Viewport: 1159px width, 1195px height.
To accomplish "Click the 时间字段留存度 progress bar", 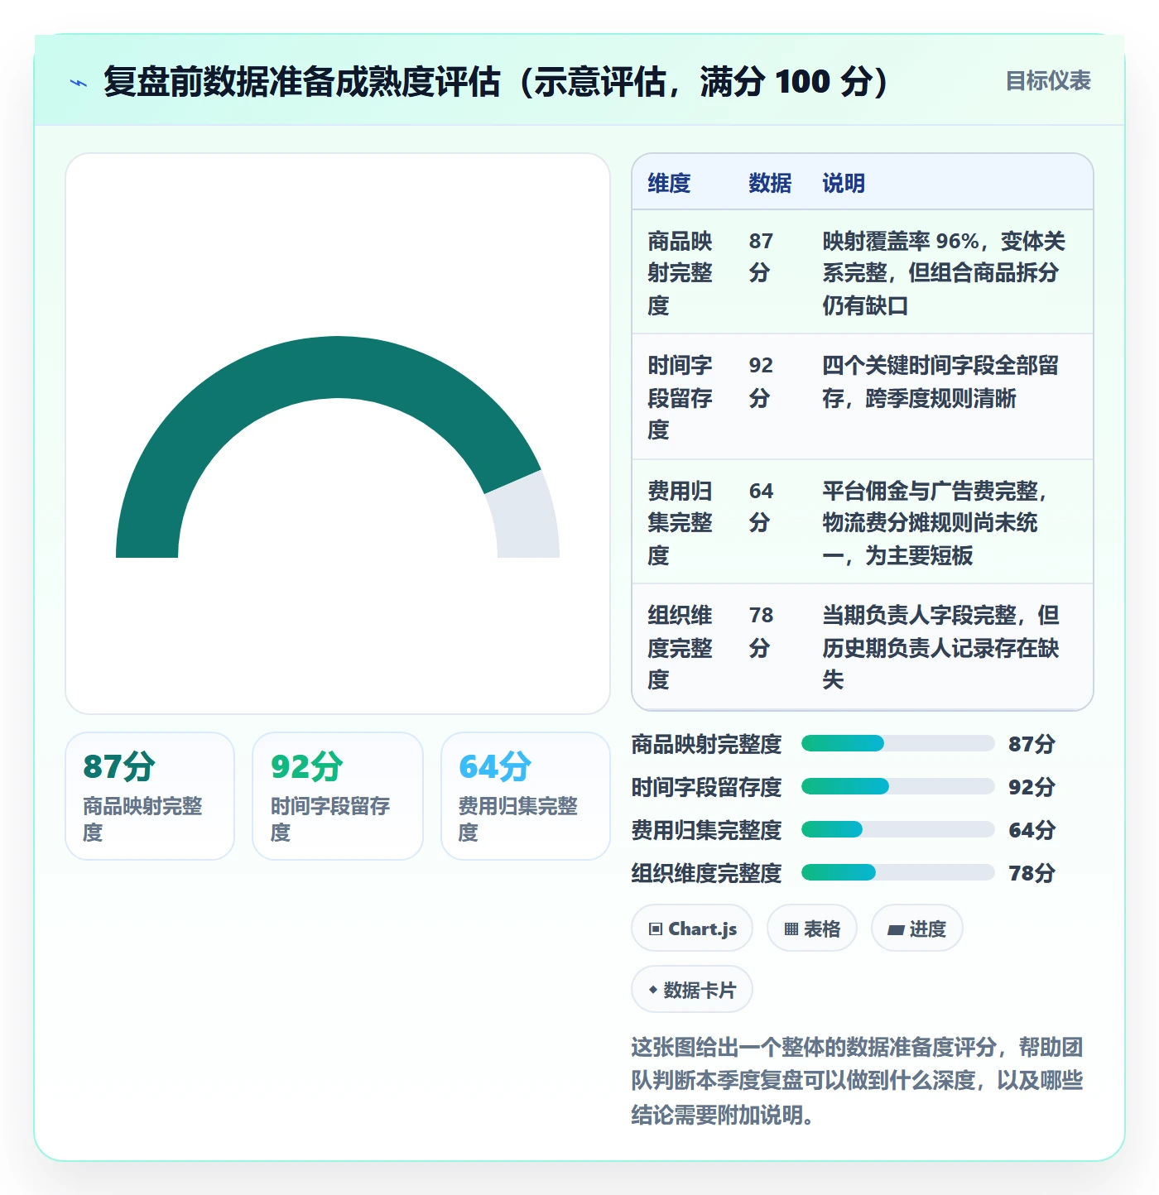I will coord(897,786).
